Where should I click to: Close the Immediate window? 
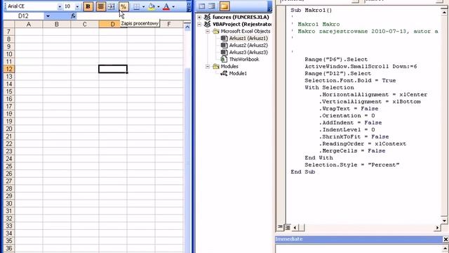coord(445,239)
